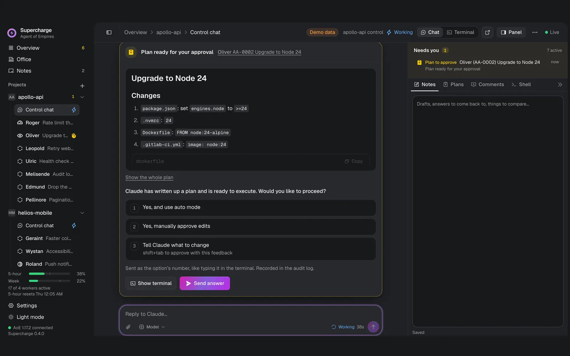Viewport: 570px width, 356px height.
Task: Open the Notes tab in right panel
Action: click(x=425, y=85)
